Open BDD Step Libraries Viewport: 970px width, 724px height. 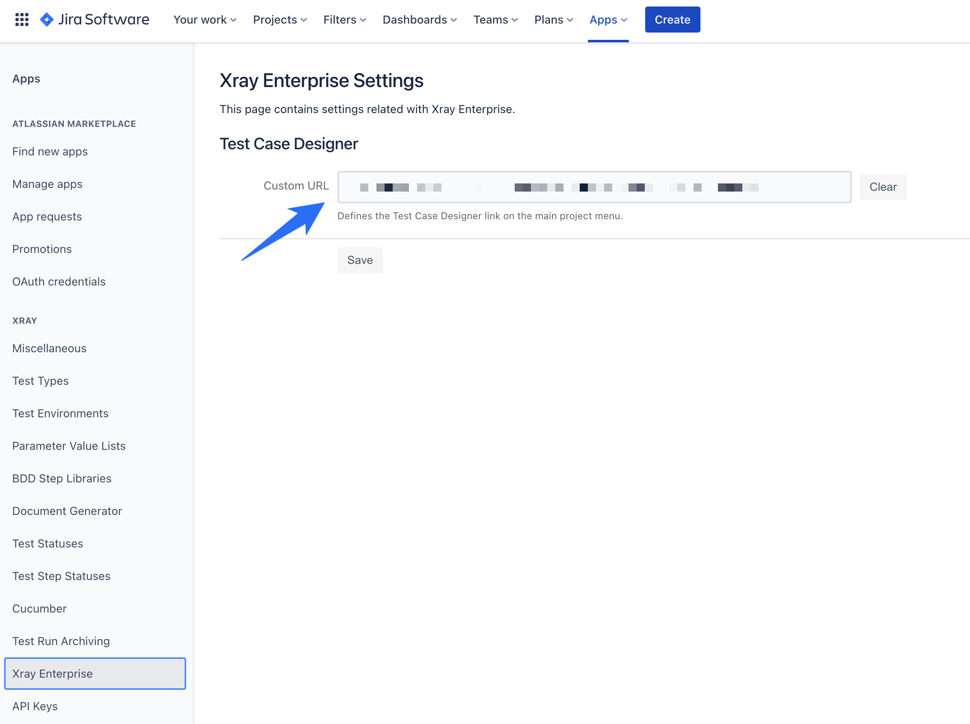[62, 479]
